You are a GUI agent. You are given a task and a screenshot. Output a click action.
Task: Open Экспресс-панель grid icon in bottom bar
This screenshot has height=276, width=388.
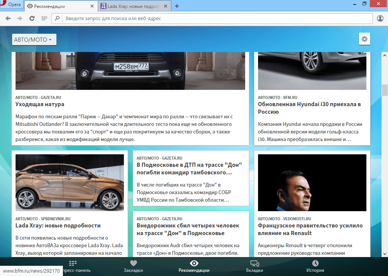click(x=73, y=263)
